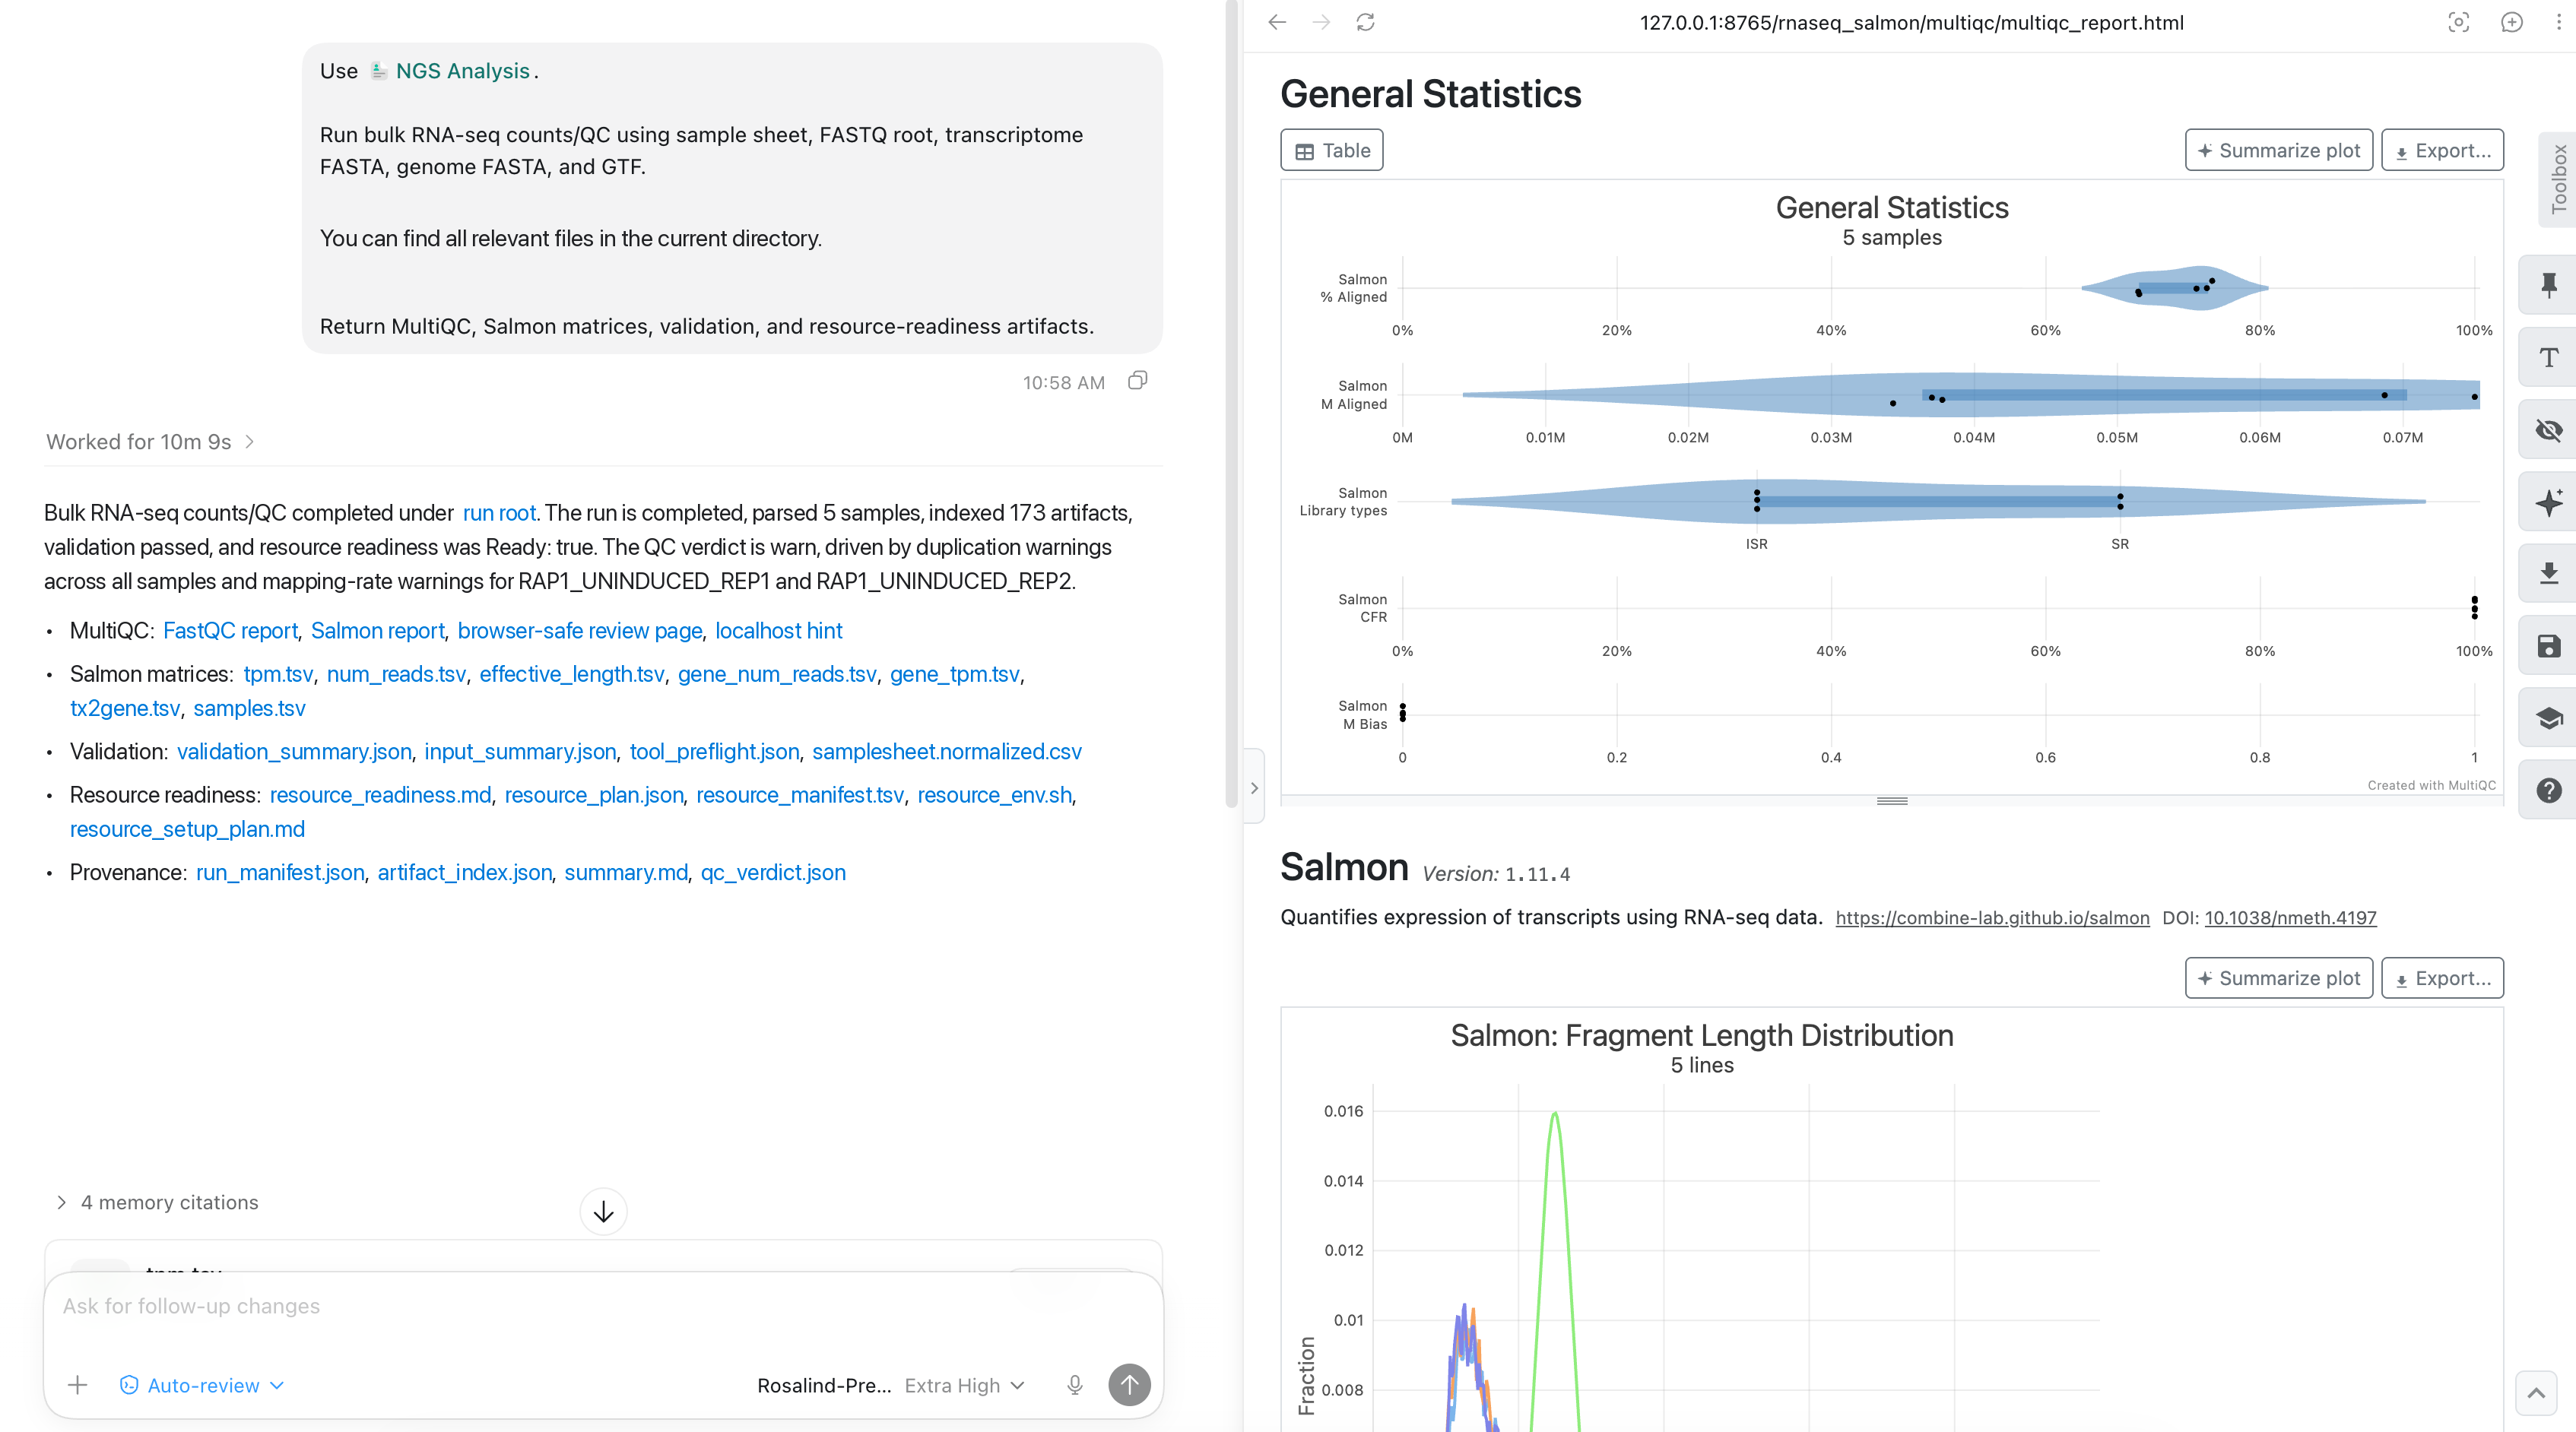Open resource_setup_plan.md link
The width and height of the screenshot is (2576, 1432).
point(187,829)
